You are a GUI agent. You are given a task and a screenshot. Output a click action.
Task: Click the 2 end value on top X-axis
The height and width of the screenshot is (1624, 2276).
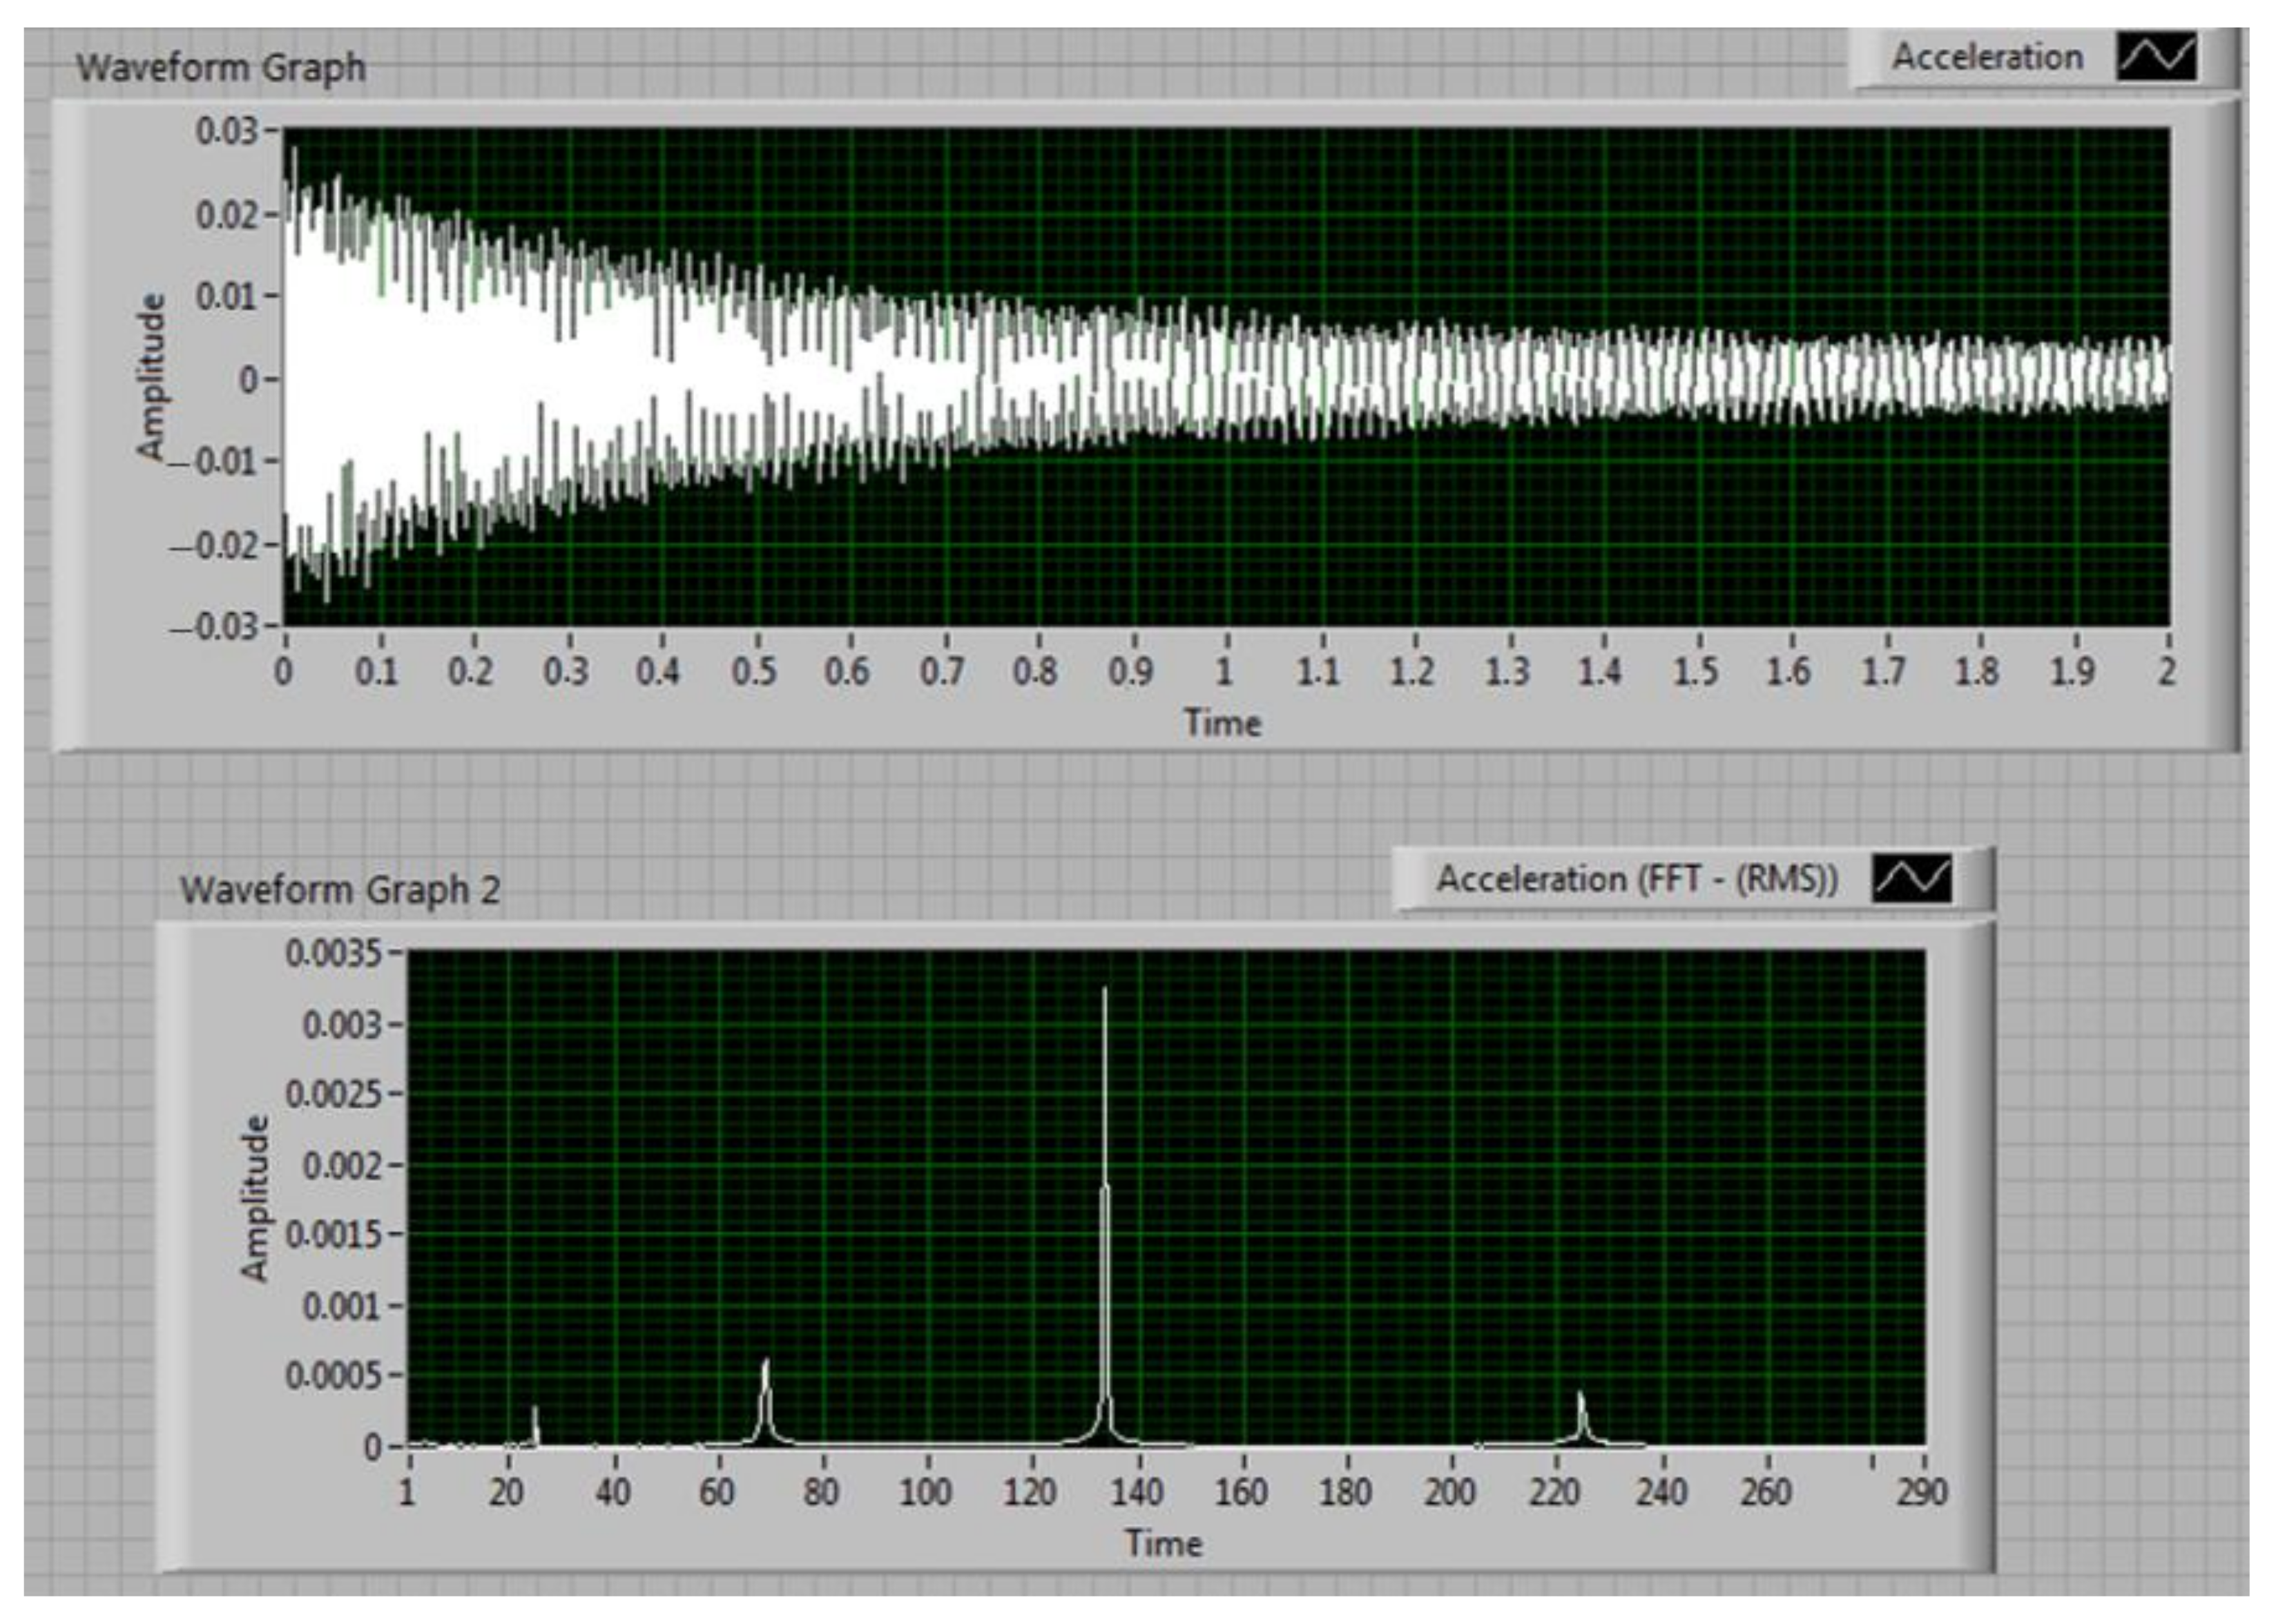[x=2166, y=672]
